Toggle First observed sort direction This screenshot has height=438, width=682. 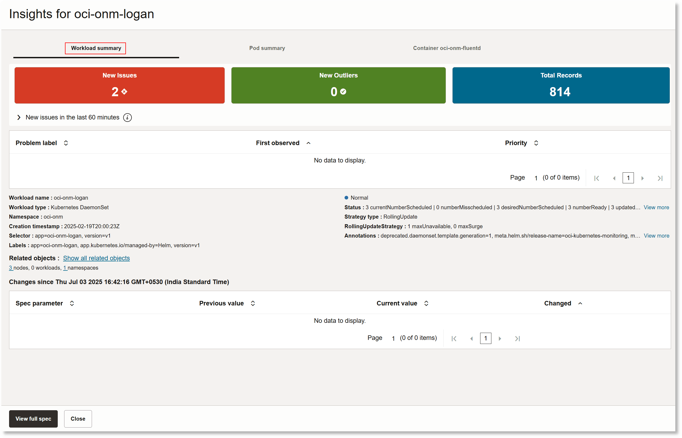309,143
